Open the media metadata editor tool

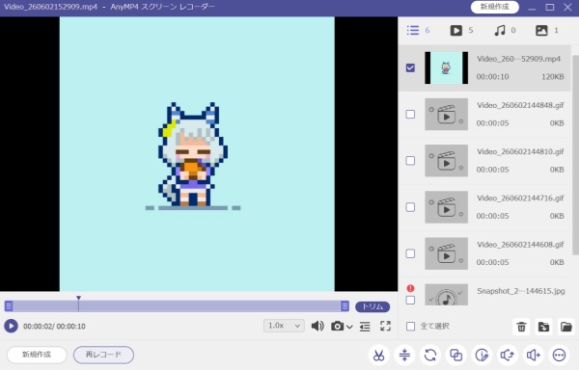pyautogui.click(x=482, y=356)
